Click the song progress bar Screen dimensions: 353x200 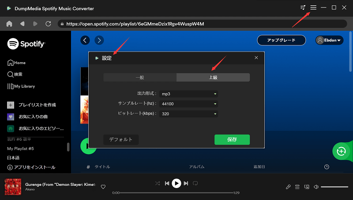tap(177, 193)
